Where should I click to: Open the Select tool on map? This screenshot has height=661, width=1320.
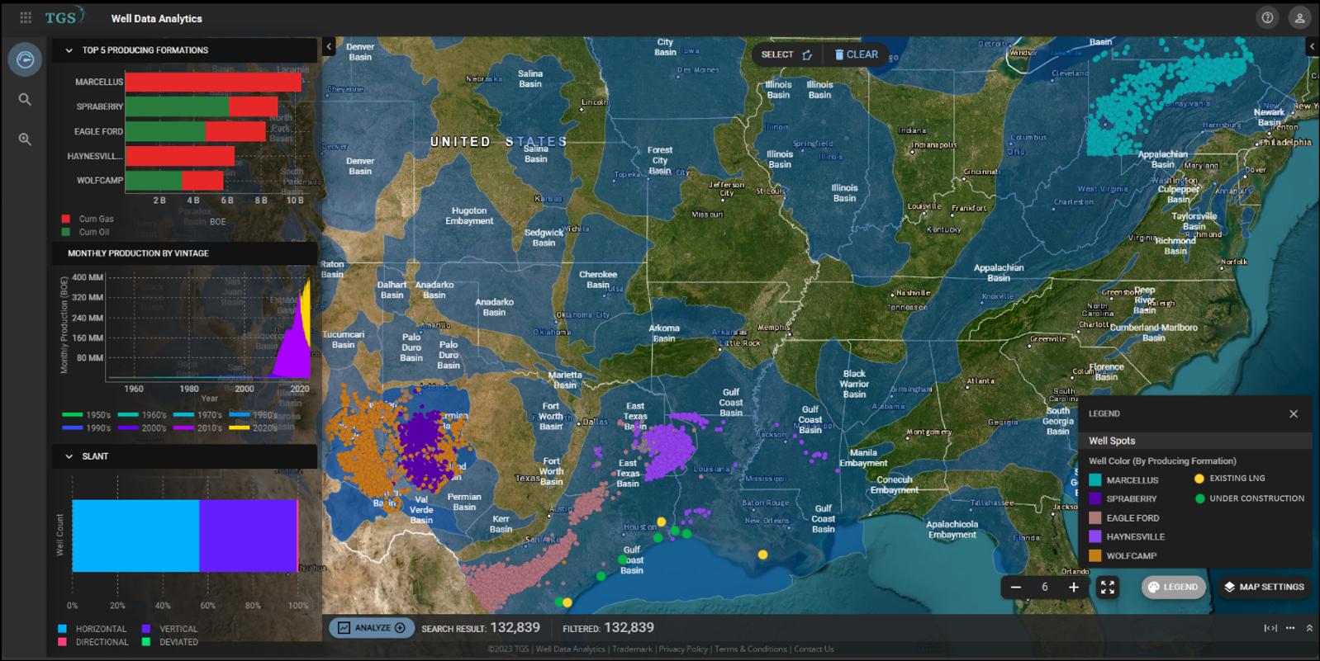click(786, 54)
